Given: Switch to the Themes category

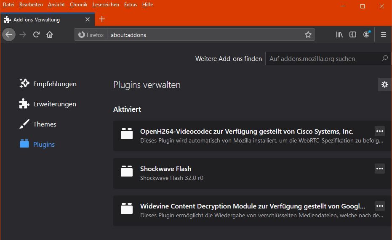Looking at the screenshot, I should pos(38,124).
